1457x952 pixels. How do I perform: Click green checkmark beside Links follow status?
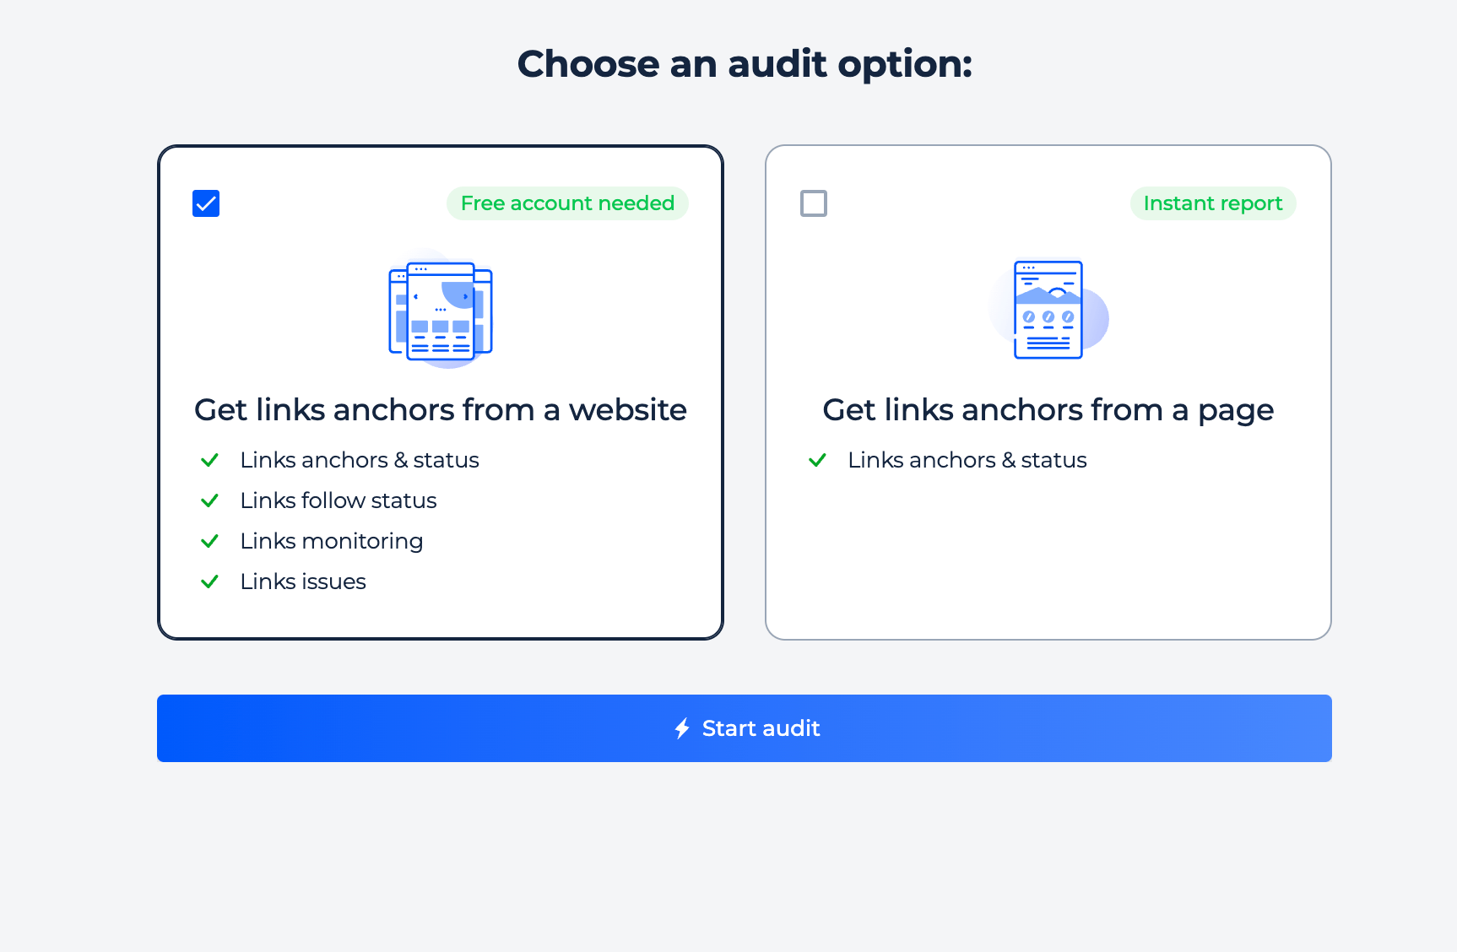pos(209,500)
